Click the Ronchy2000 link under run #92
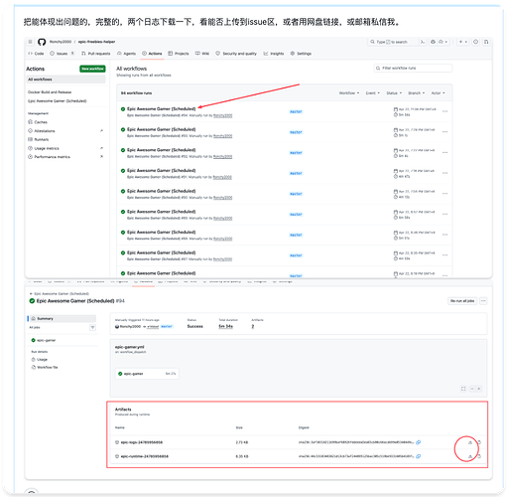 tap(222, 156)
